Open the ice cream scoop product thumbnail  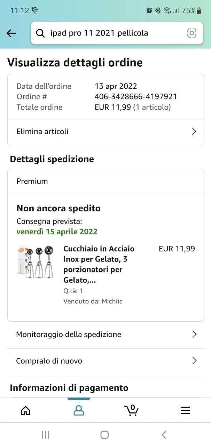click(x=35, y=262)
